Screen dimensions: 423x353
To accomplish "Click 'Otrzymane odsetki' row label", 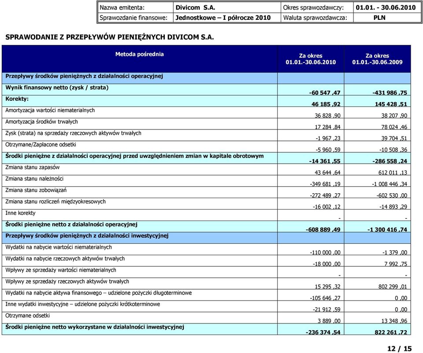I will tap(27, 316).
